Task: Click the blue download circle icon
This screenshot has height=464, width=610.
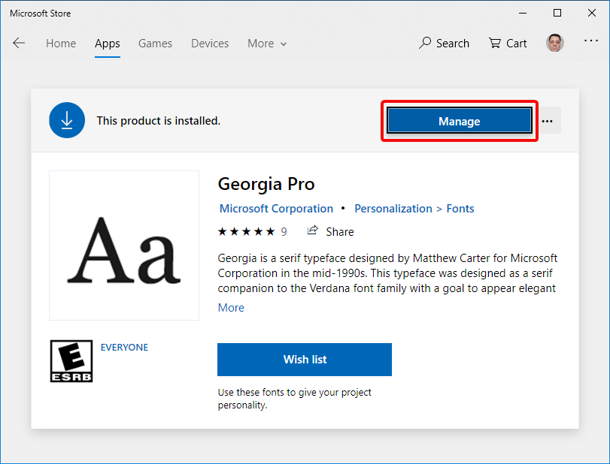Action: click(x=67, y=120)
